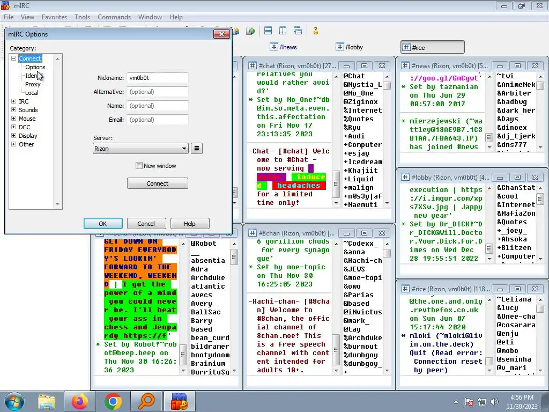
Task: Open the Window menu
Action: tap(150, 17)
